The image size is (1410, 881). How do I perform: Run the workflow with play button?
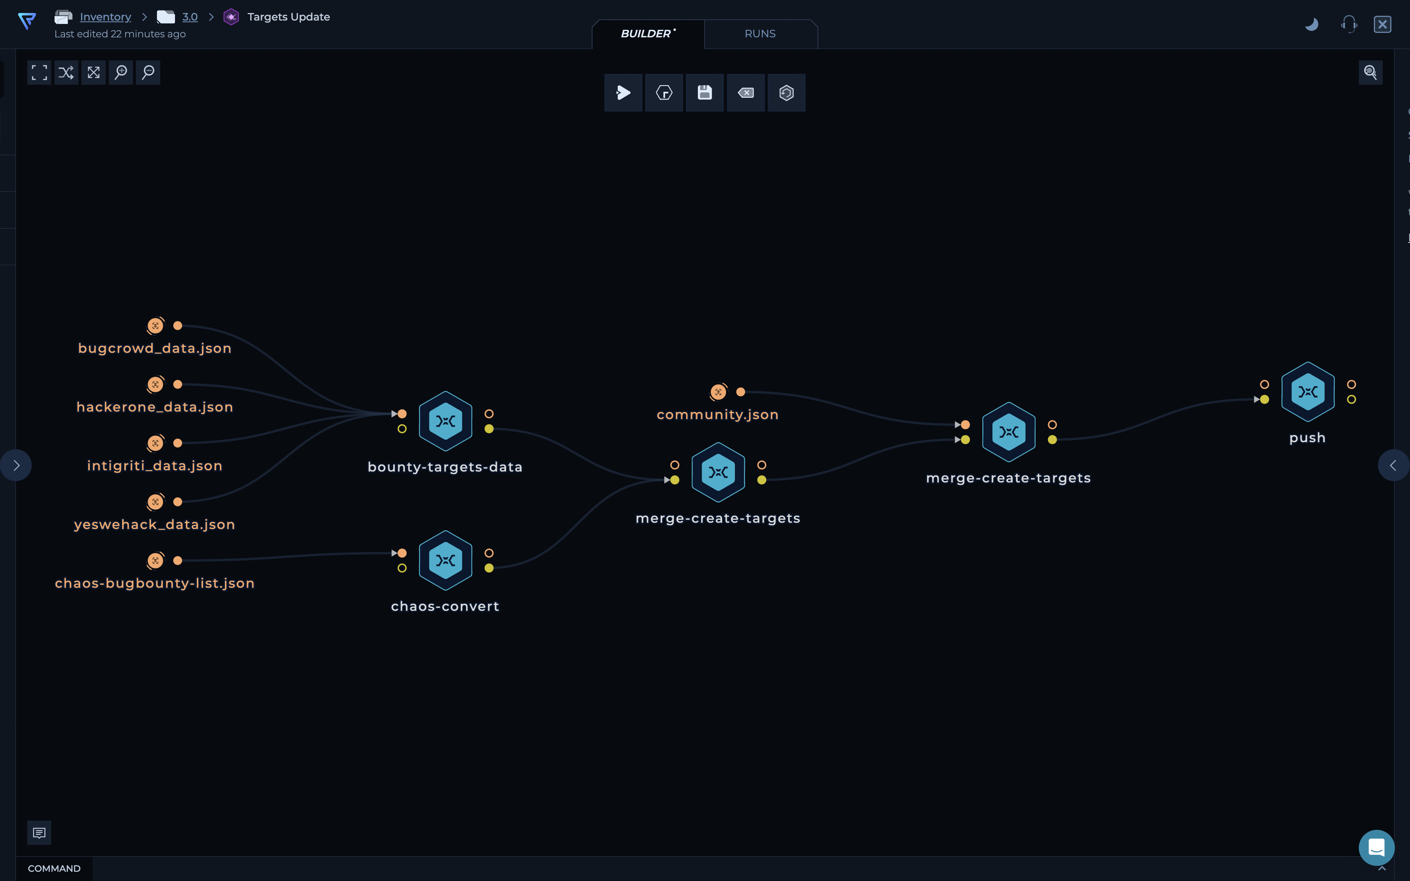pos(623,93)
